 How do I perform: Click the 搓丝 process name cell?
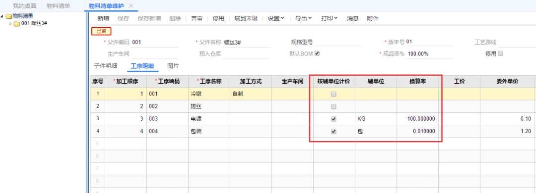(209, 106)
